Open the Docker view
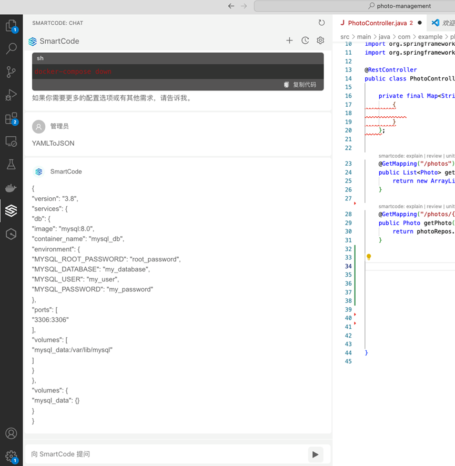455x466 pixels. (x=11, y=188)
